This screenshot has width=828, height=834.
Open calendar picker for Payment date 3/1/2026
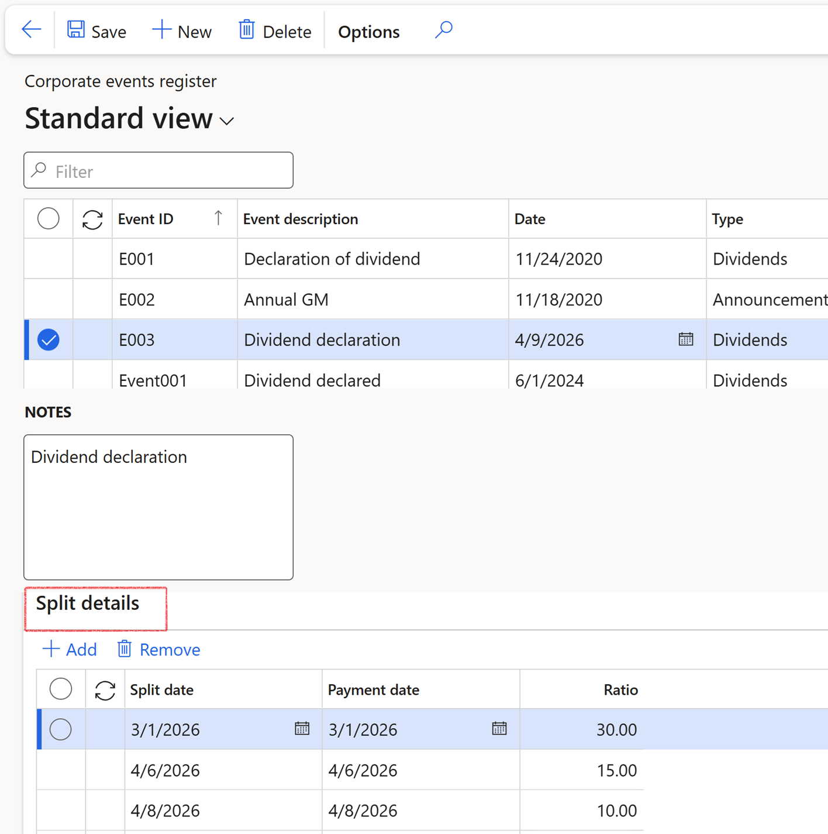499,729
